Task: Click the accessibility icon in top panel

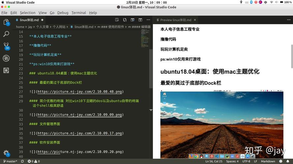Action: click(241, 2)
